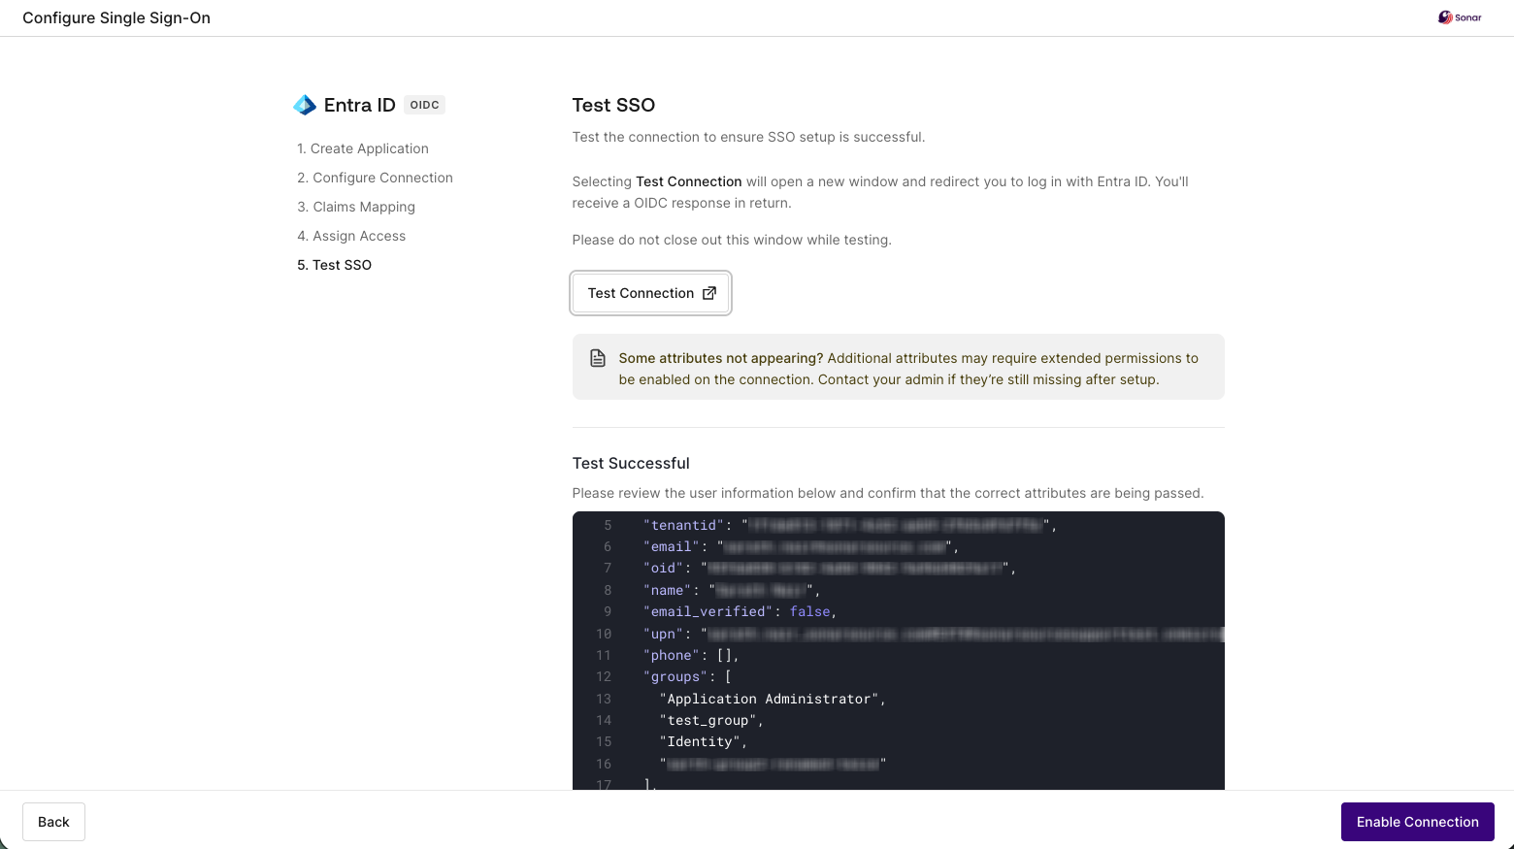
Task: Click the "Please do not close out this window" text
Action: pos(732,240)
